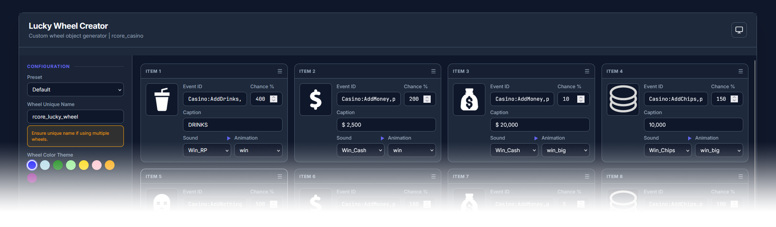
Task: Click the Item 2 Caption field
Action: tap(386, 125)
